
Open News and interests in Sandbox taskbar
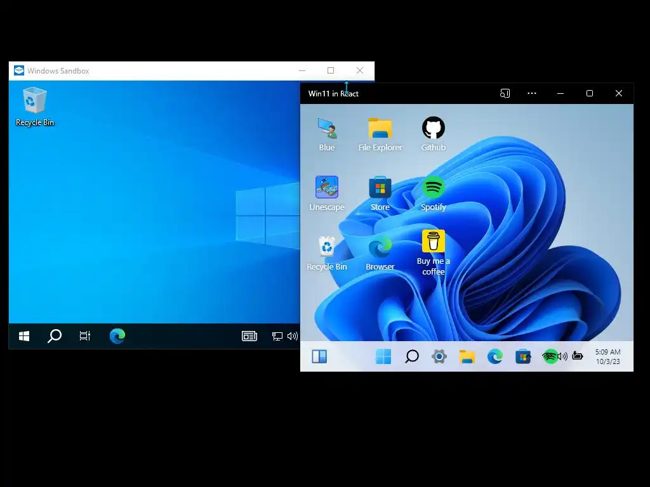point(249,336)
